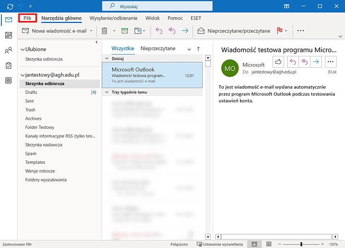Select the Microsoft Outlook test message

(152, 75)
